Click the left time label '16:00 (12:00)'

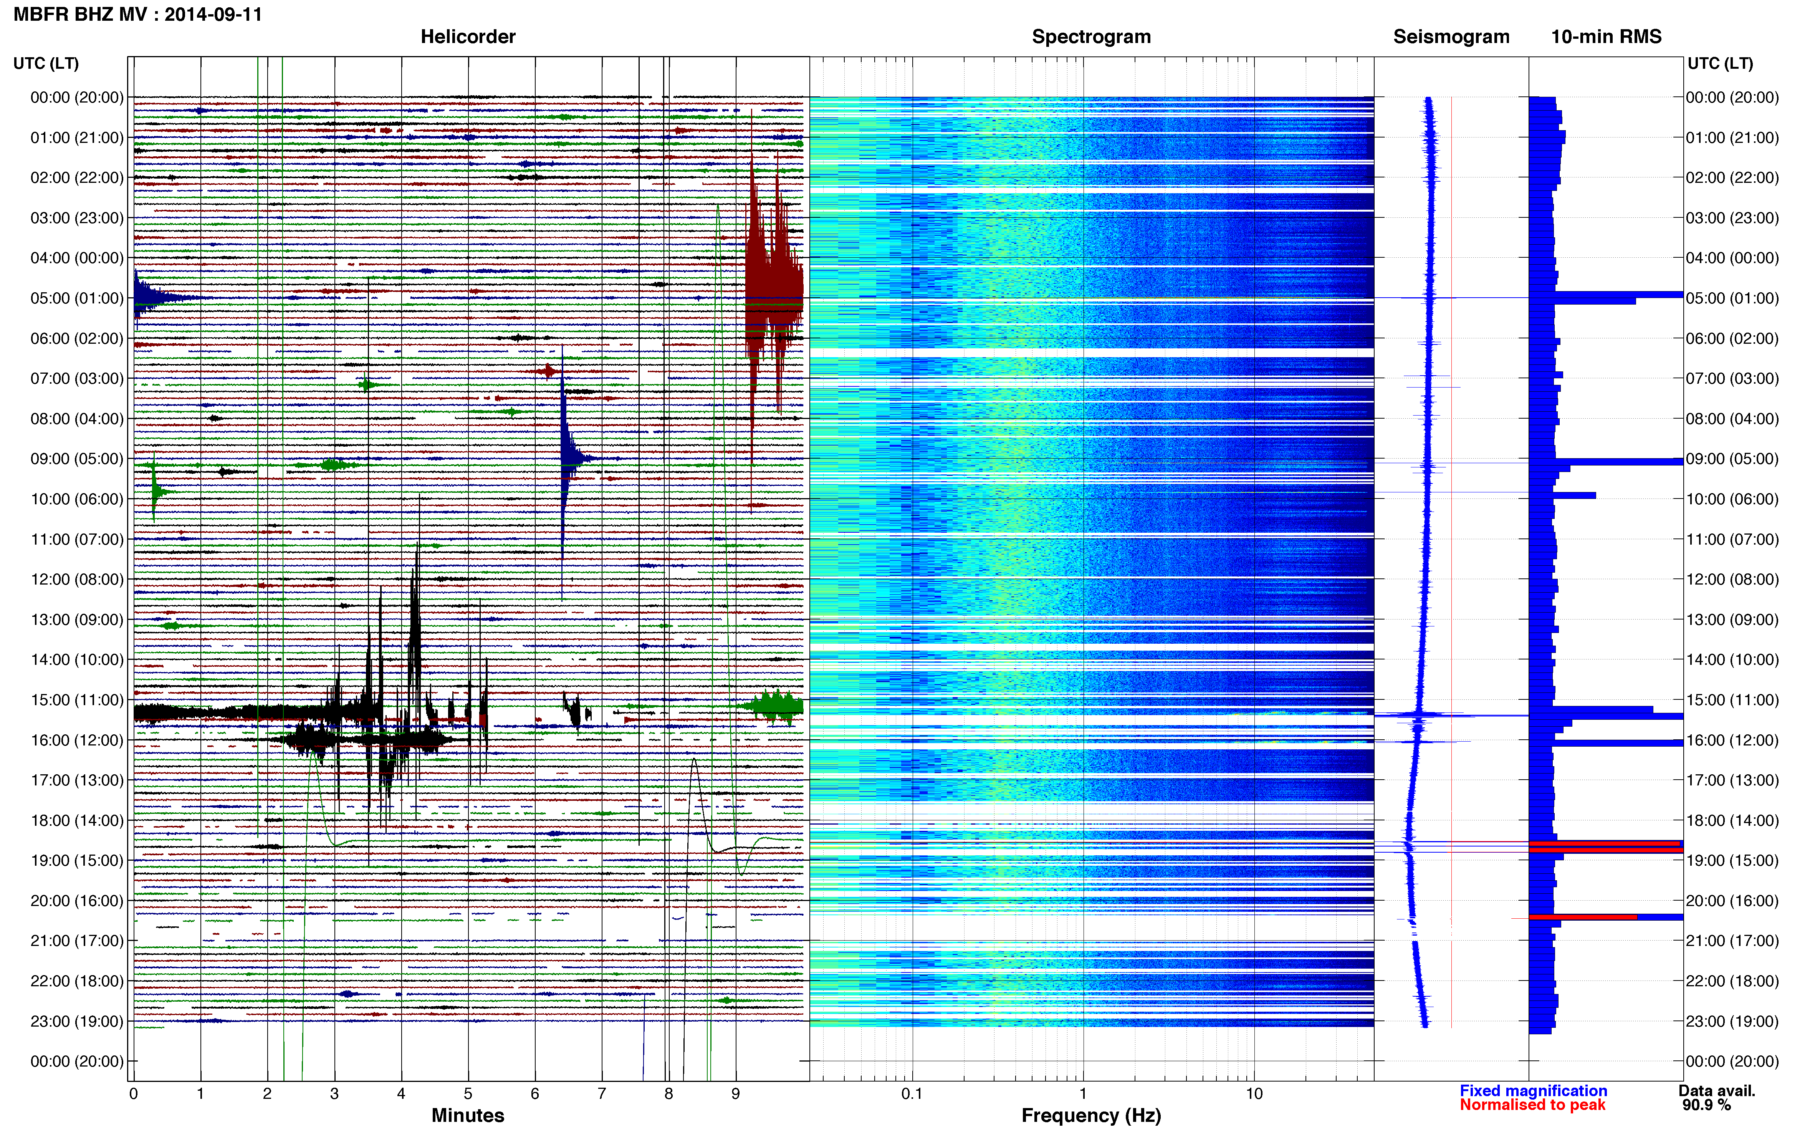(x=77, y=740)
